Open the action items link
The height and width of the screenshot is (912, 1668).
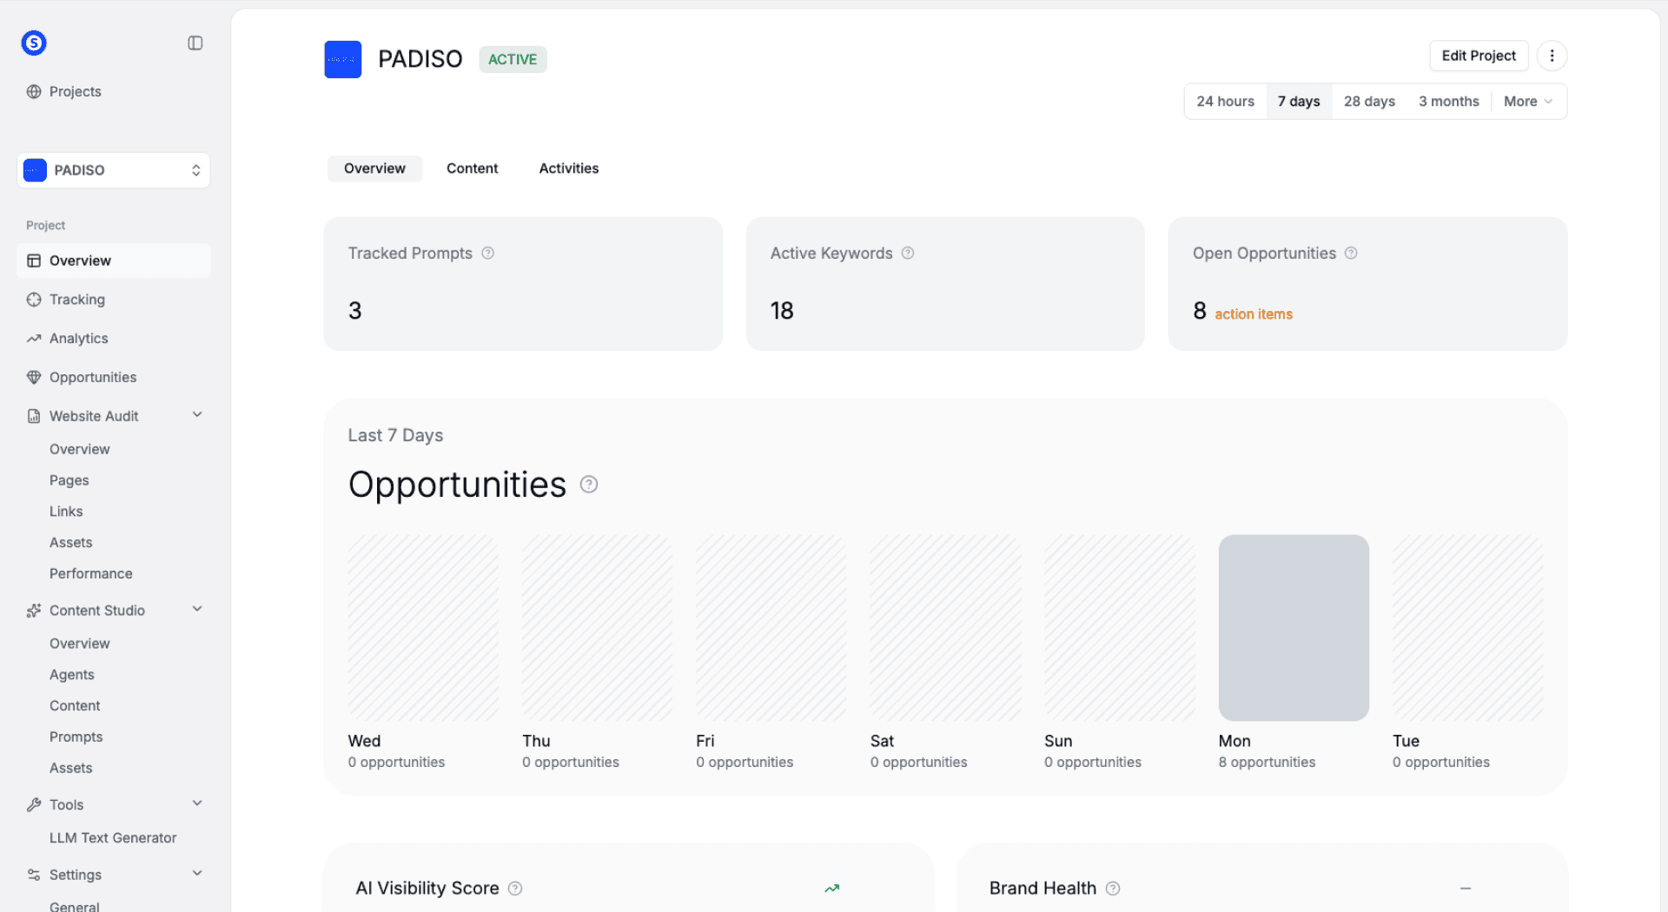[1253, 314]
